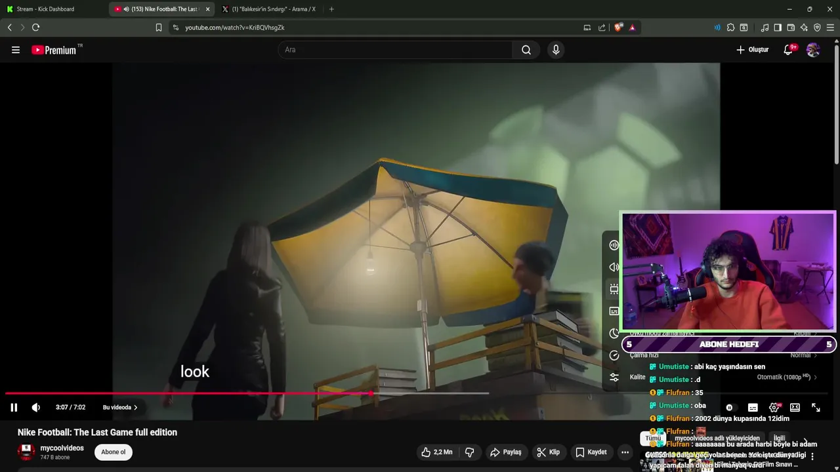This screenshot has height=472, width=840.
Task: Open YouTube notifications bell
Action: (x=789, y=50)
